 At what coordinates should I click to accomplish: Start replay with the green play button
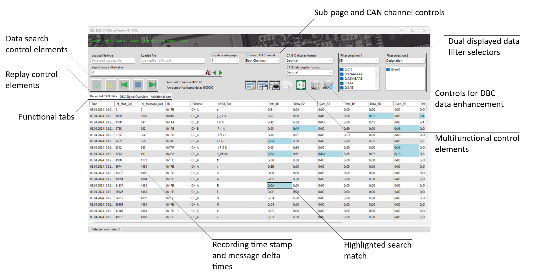pyautogui.click(x=97, y=85)
